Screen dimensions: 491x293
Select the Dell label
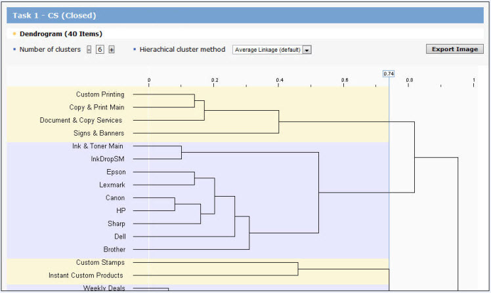click(120, 237)
